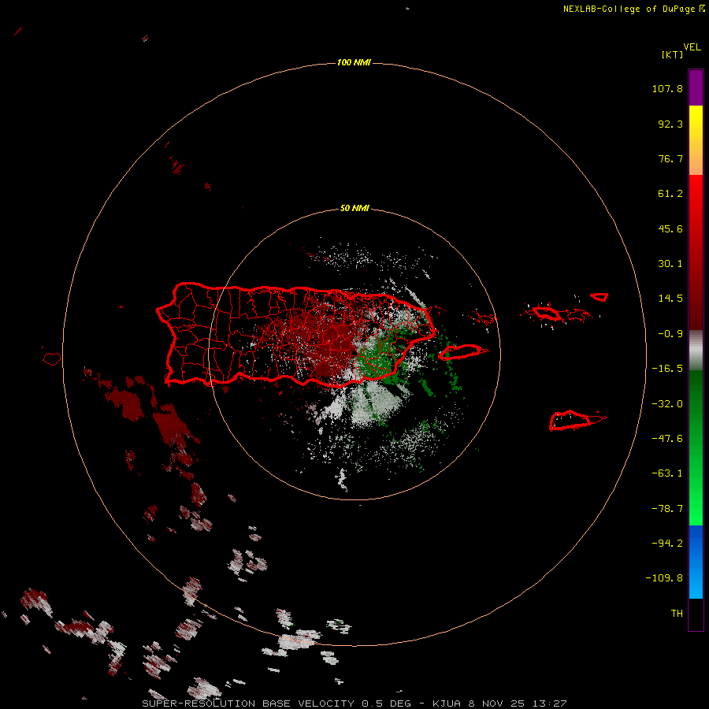Select the 30.1 scale value
This screenshot has width=709, height=709.
pyautogui.click(x=670, y=264)
